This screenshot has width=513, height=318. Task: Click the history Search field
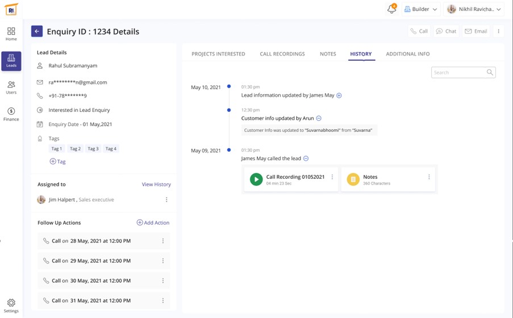[x=459, y=73]
